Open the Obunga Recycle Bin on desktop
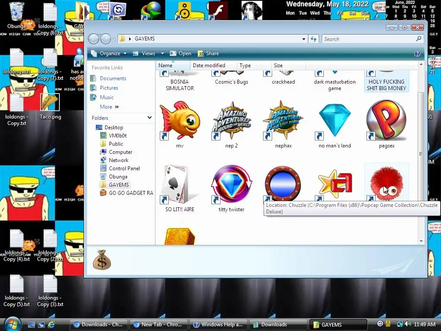The image size is (441, 331). pyautogui.click(x=17, y=16)
